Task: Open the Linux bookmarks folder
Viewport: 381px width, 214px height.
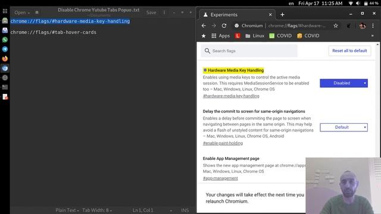Action: pyautogui.click(x=255, y=36)
